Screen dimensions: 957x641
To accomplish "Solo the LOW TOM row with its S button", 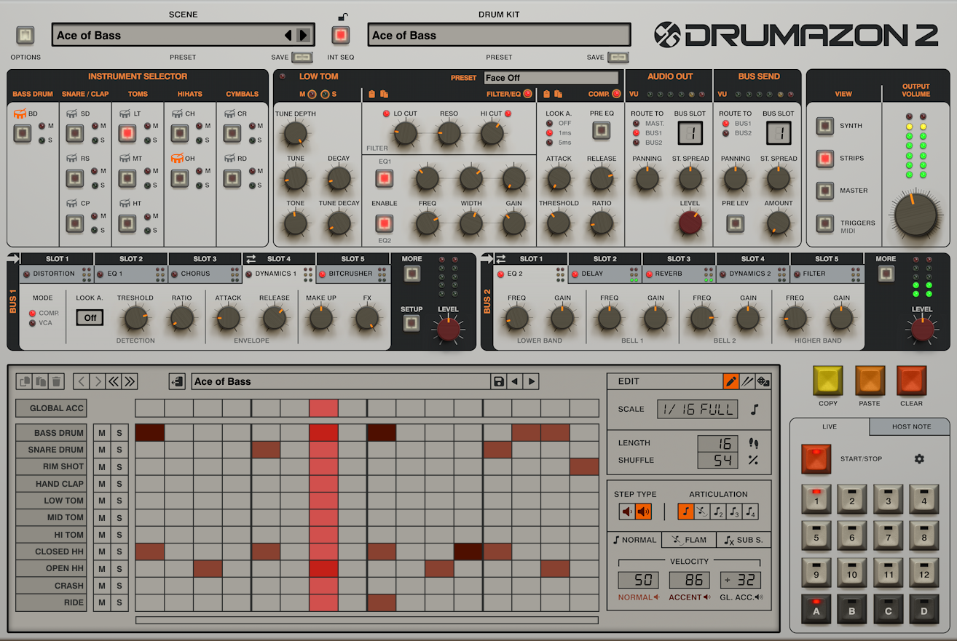I will click(119, 501).
